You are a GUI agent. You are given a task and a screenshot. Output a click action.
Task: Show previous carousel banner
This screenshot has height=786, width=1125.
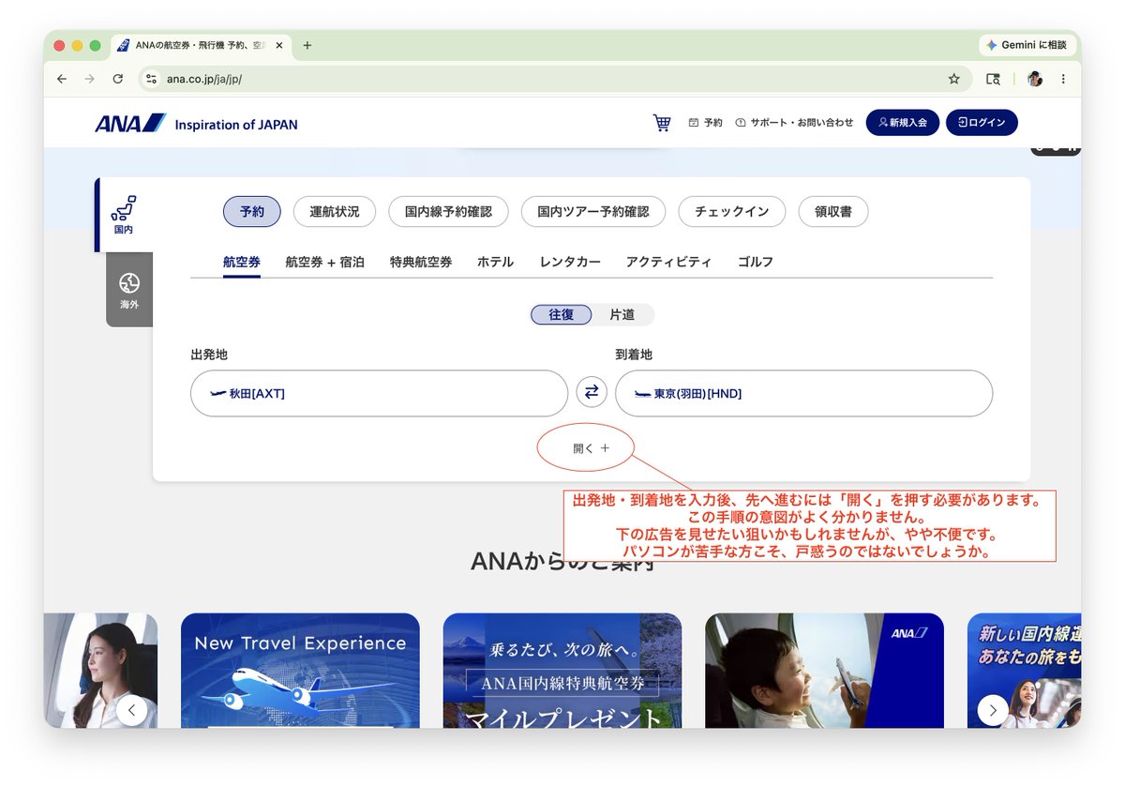132,710
